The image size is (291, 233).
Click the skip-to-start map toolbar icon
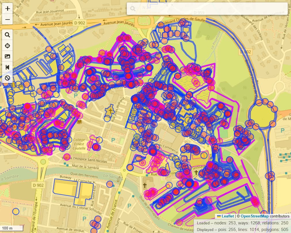(7, 67)
